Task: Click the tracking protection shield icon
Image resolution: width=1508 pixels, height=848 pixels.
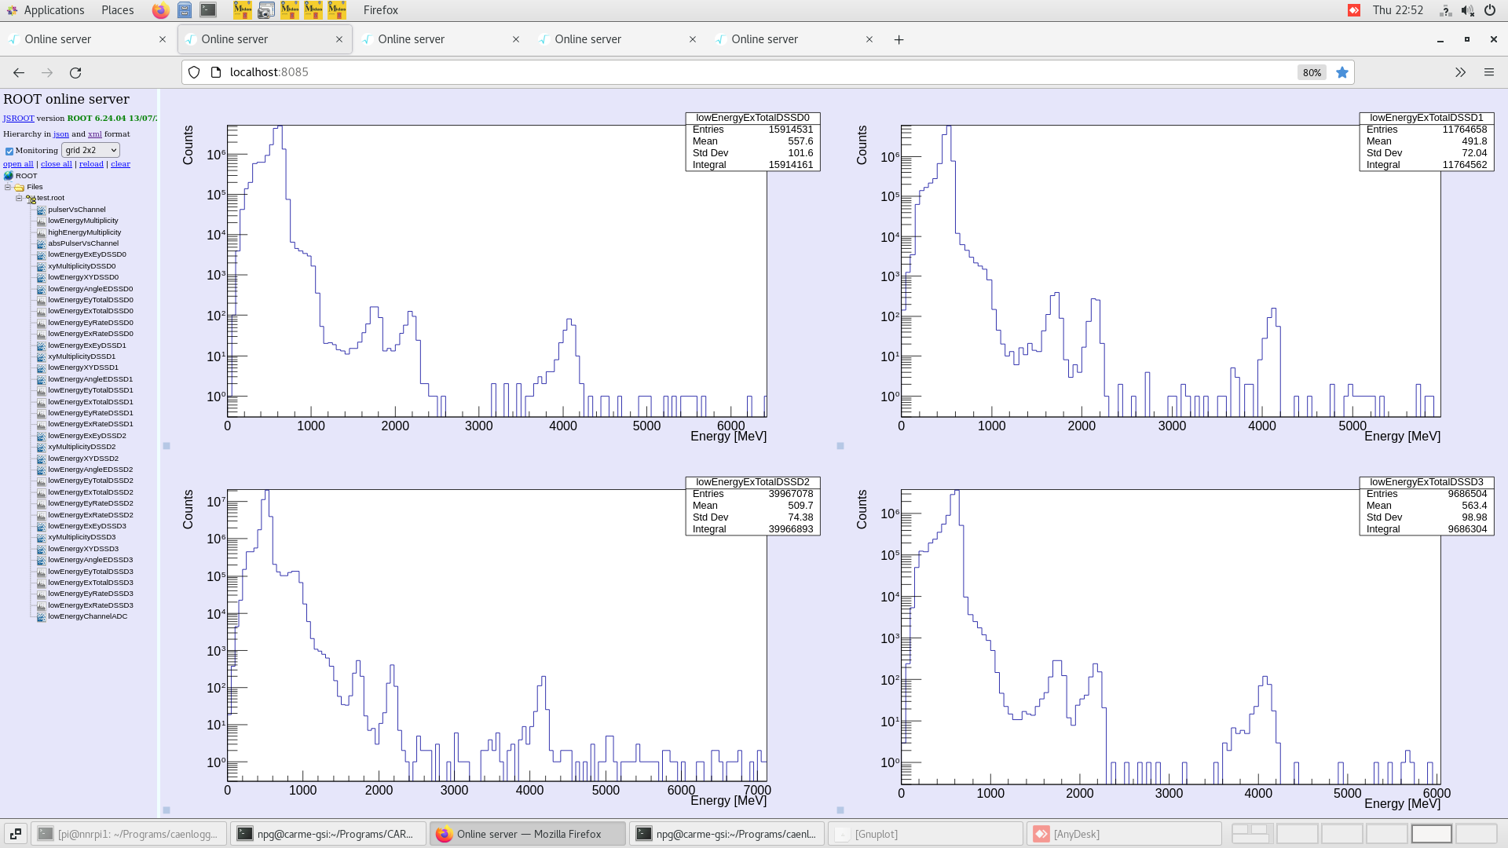Action: tap(193, 71)
